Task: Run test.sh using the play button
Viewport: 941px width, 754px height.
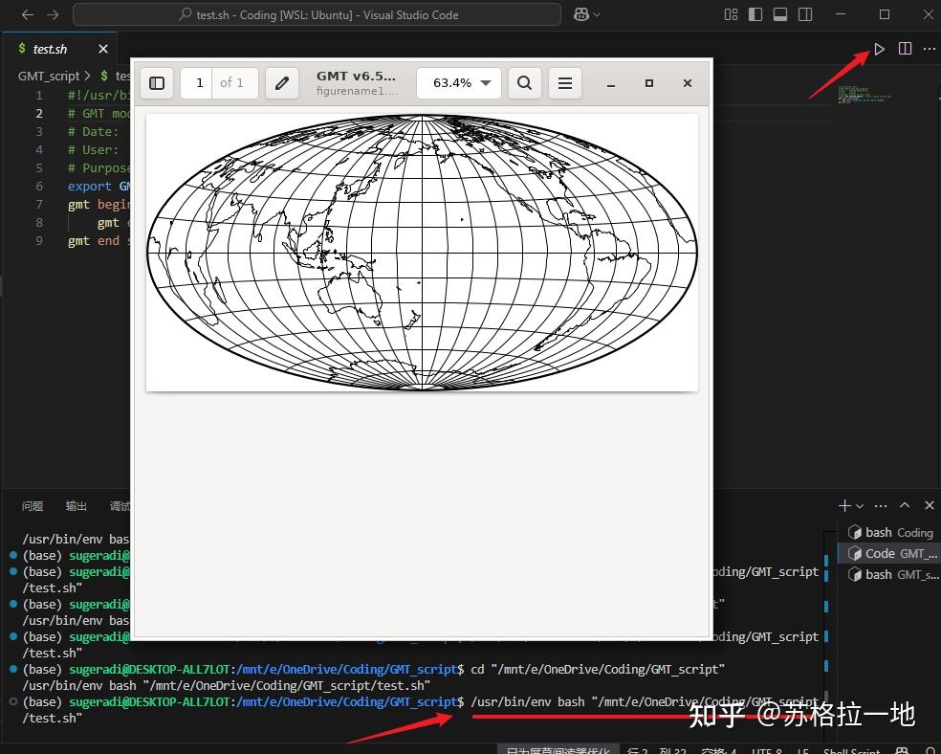Action: [x=879, y=48]
